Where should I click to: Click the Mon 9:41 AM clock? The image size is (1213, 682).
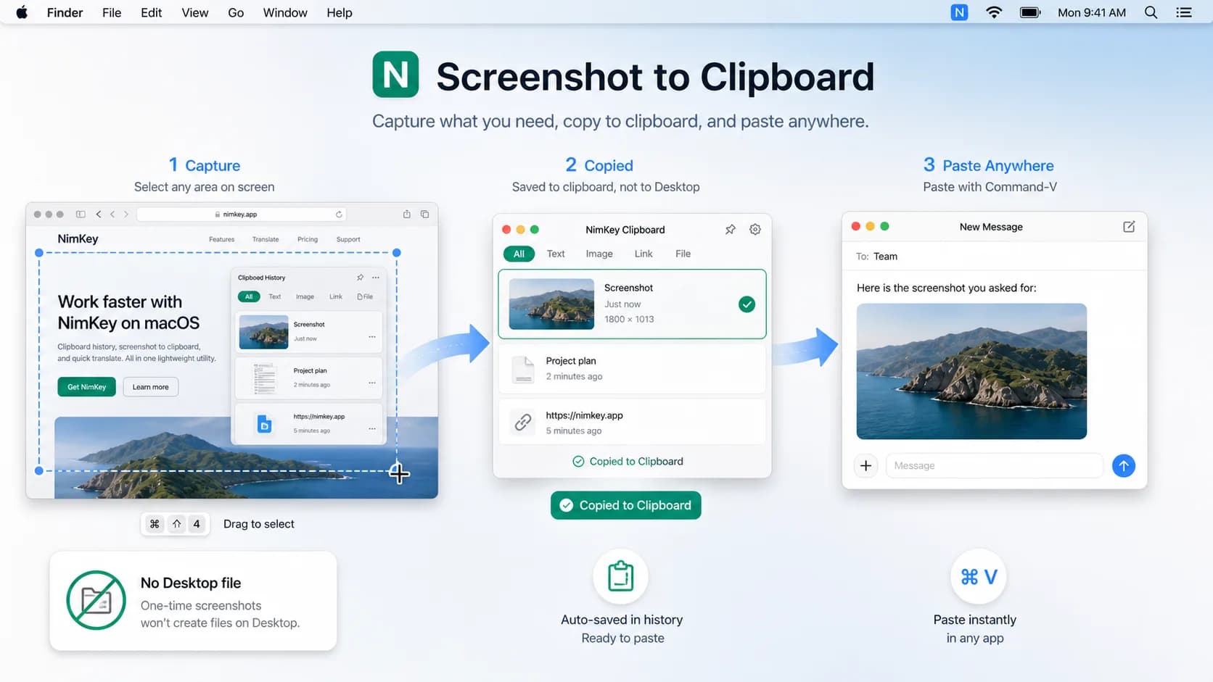1092,12
